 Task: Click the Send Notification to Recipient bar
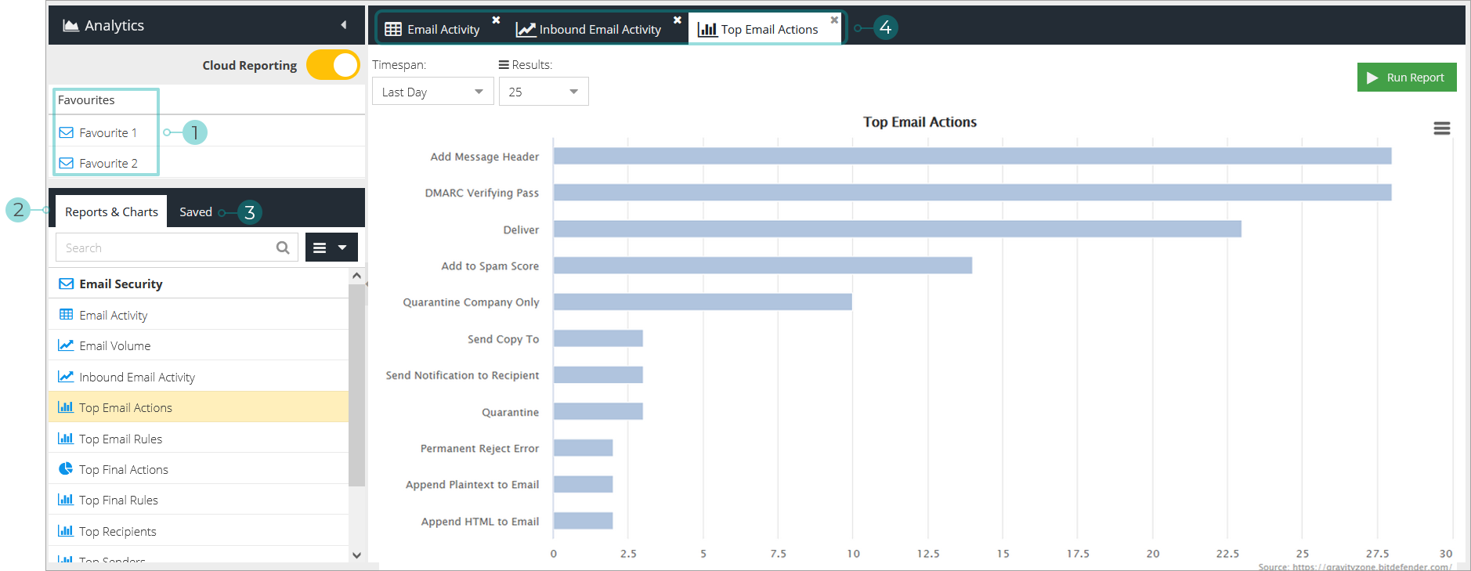pyautogui.click(x=598, y=374)
